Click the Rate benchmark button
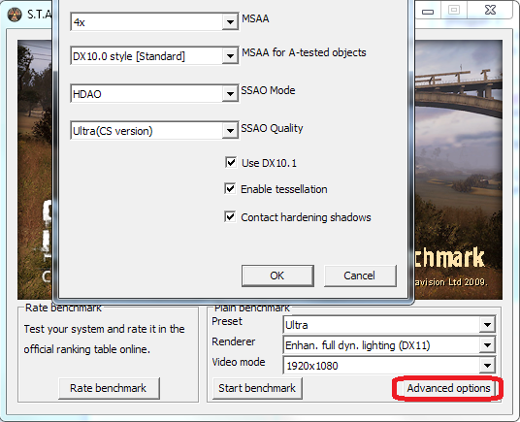This screenshot has width=520, height=422. pyautogui.click(x=109, y=388)
